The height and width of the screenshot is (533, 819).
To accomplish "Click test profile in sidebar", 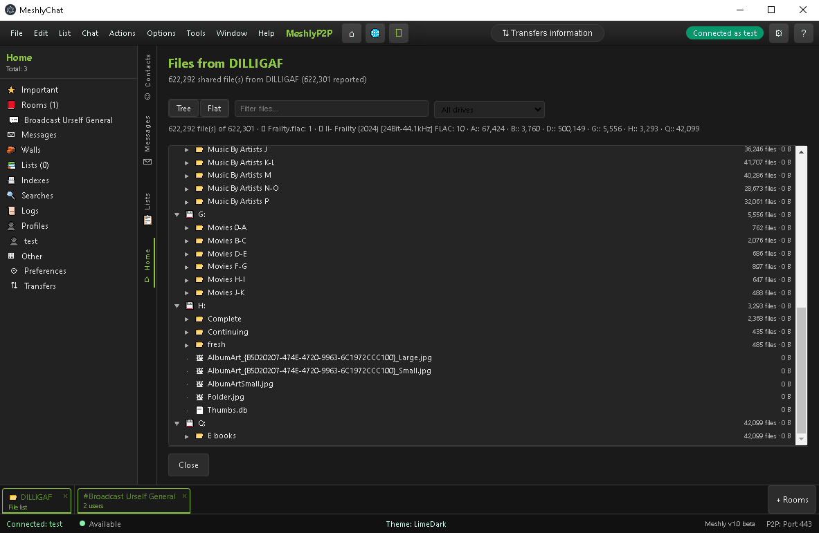I will coord(31,241).
